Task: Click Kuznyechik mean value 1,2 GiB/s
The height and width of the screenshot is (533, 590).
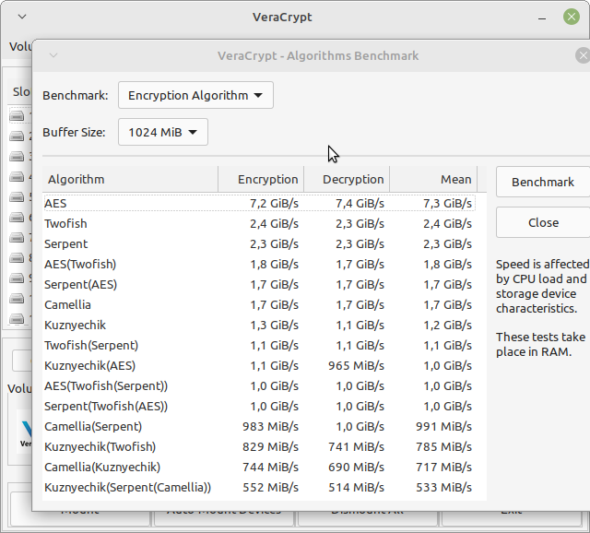Action: [x=447, y=326]
